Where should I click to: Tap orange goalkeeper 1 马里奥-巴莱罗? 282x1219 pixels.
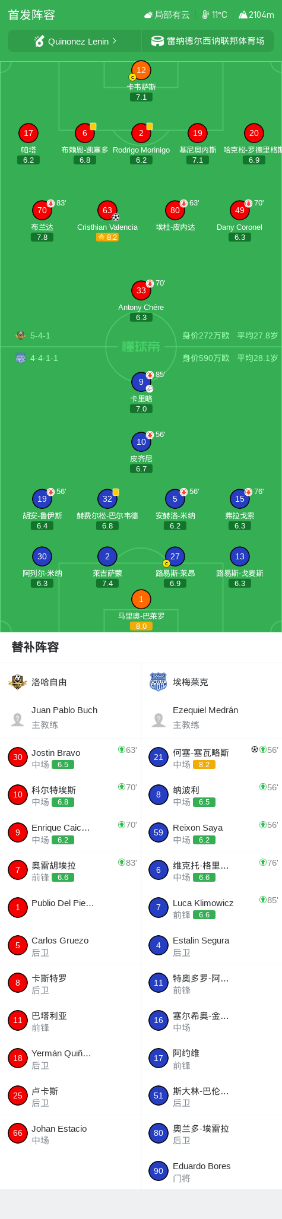click(141, 599)
